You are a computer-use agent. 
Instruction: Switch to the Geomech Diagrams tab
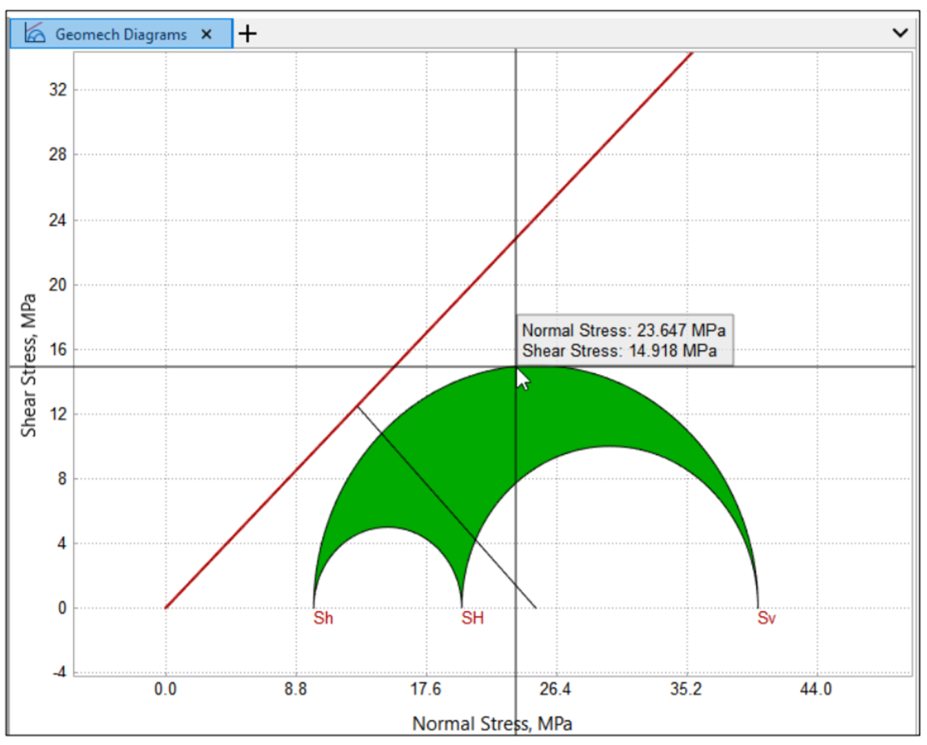click(120, 34)
